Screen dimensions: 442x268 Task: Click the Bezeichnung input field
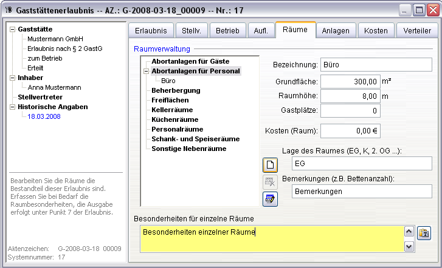click(x=376, y=65)
